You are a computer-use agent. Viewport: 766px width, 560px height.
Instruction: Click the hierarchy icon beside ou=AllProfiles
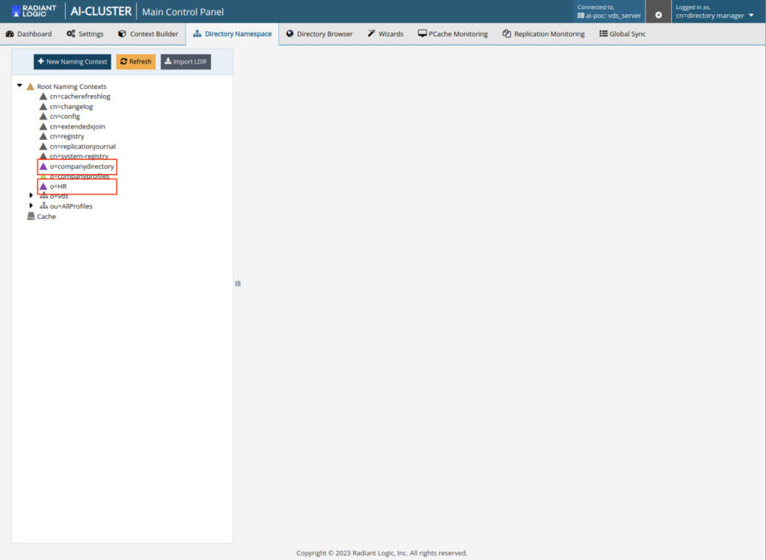coord(43,206)
